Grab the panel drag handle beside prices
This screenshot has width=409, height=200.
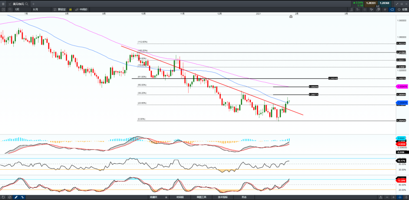[393, 4]
